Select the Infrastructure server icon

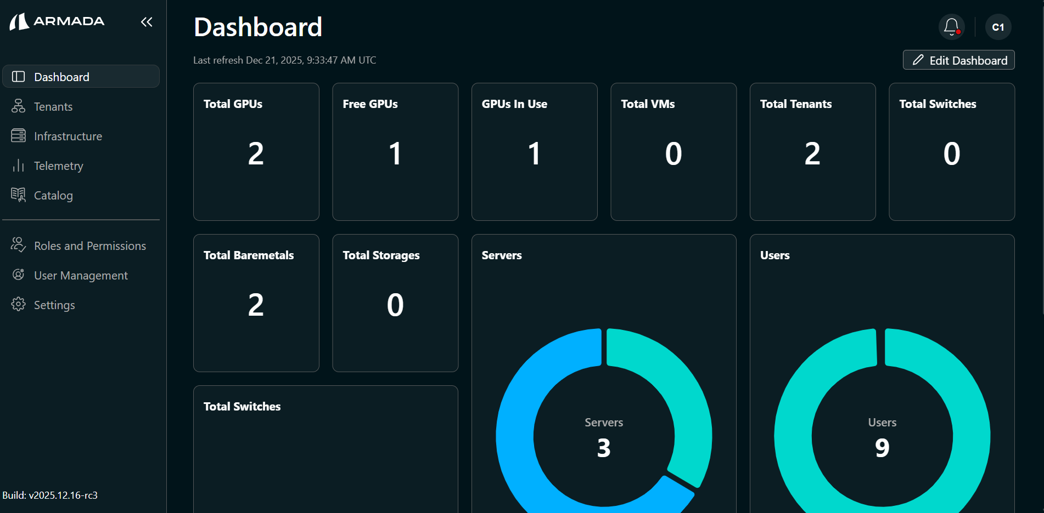click(x=18, y=136)
